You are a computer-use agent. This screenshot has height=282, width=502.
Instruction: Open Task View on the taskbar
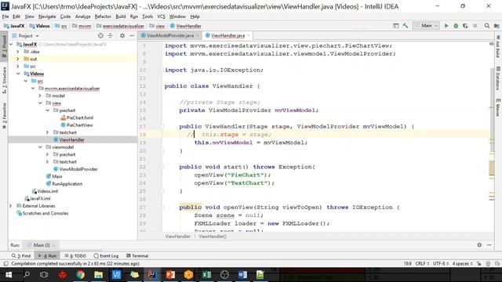point(44,275)
